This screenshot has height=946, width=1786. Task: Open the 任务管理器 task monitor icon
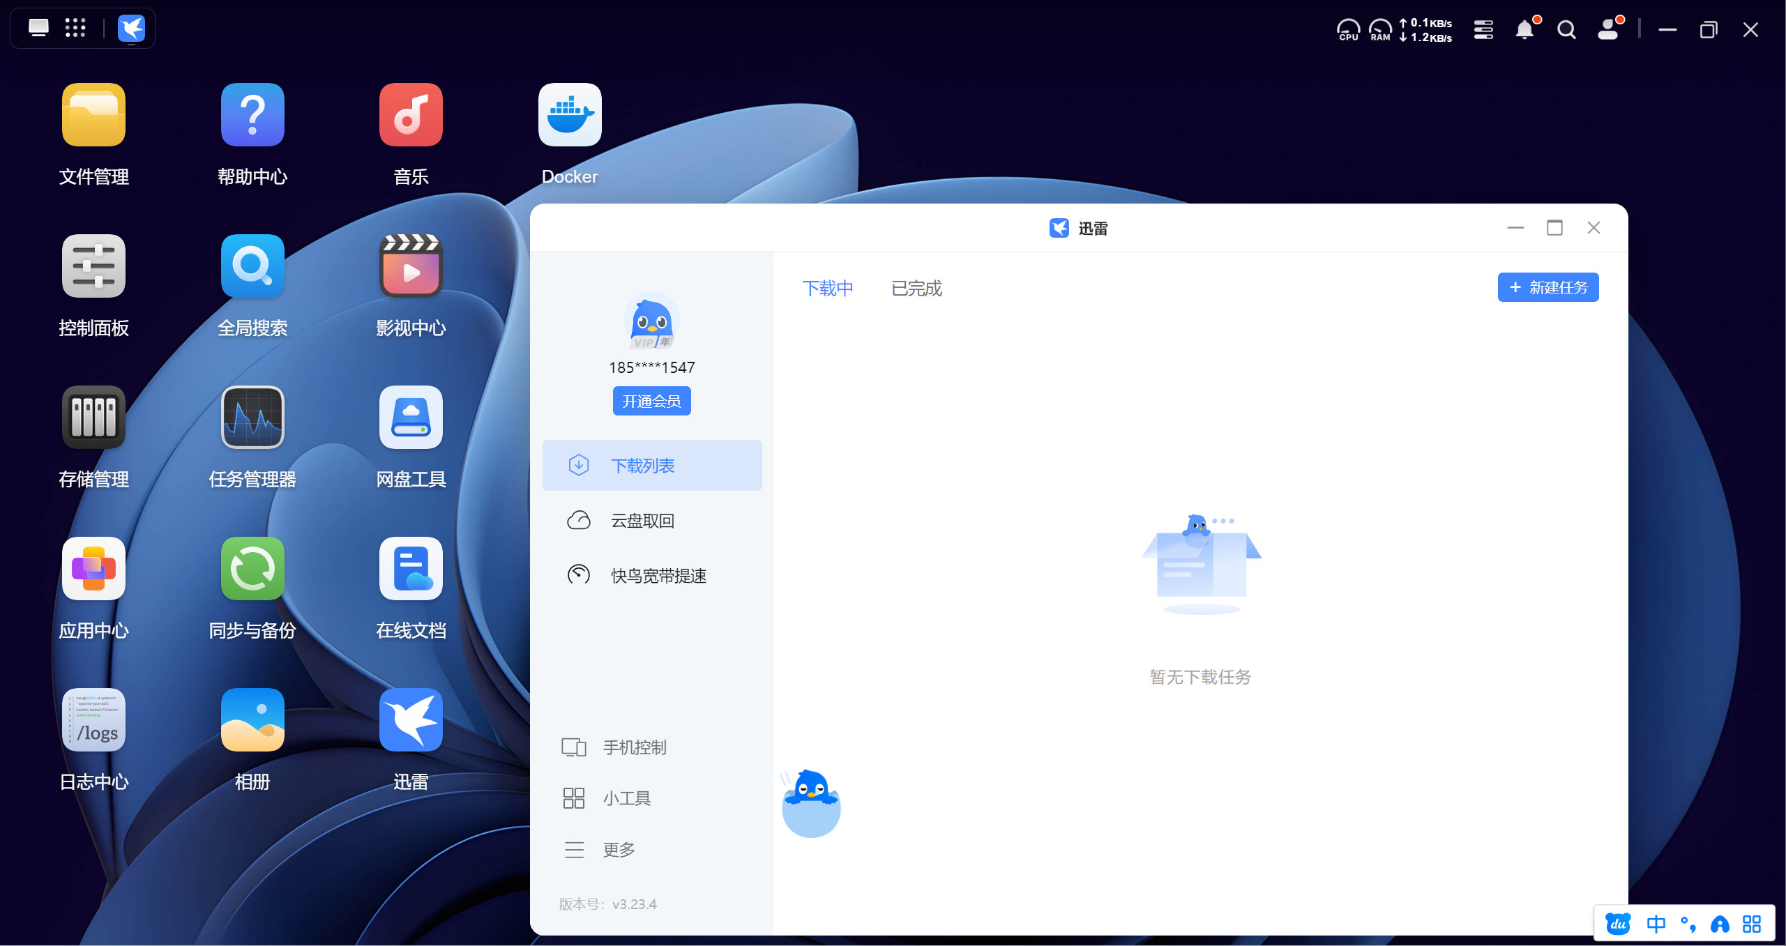click(252, 418)
